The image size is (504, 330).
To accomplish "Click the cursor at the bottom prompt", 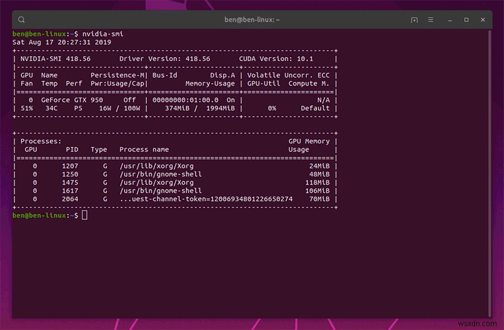I will click(84, 215).
